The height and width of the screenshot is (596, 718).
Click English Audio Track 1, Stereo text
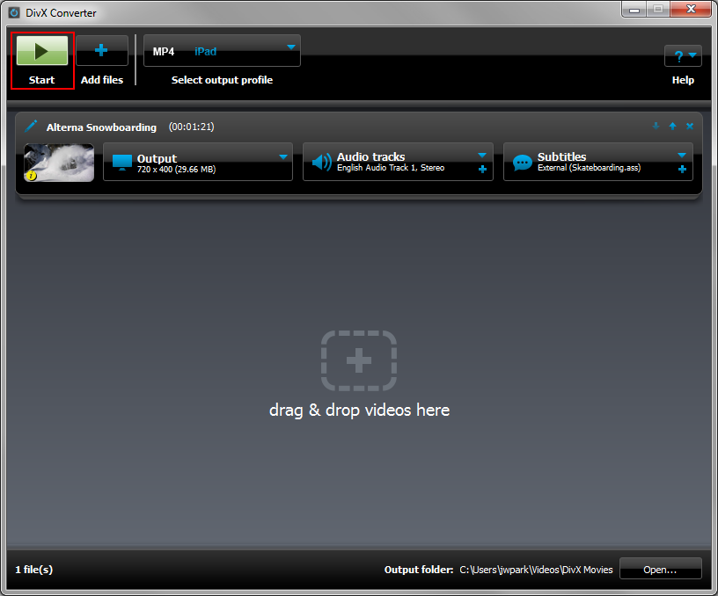point(391,168)
